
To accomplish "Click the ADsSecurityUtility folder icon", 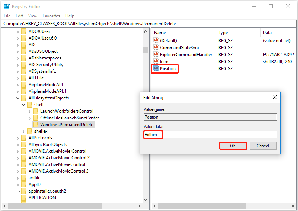I will coord(24,65).
